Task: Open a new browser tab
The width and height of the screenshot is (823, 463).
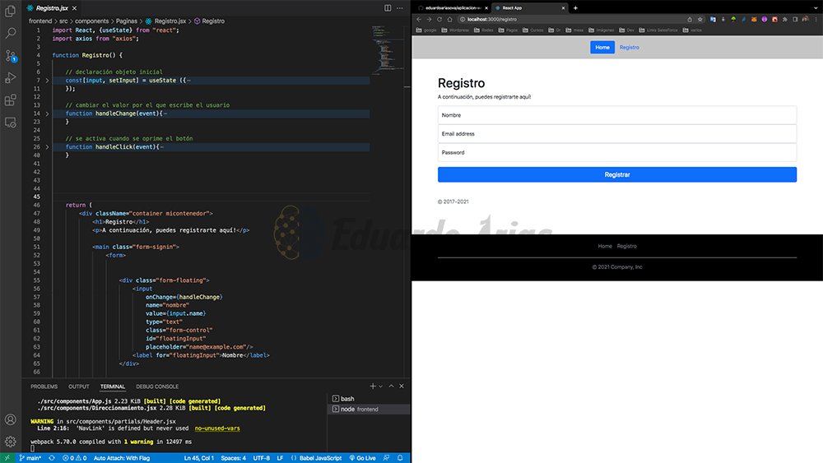Action: pyautogui.click(x=575, y=8)
